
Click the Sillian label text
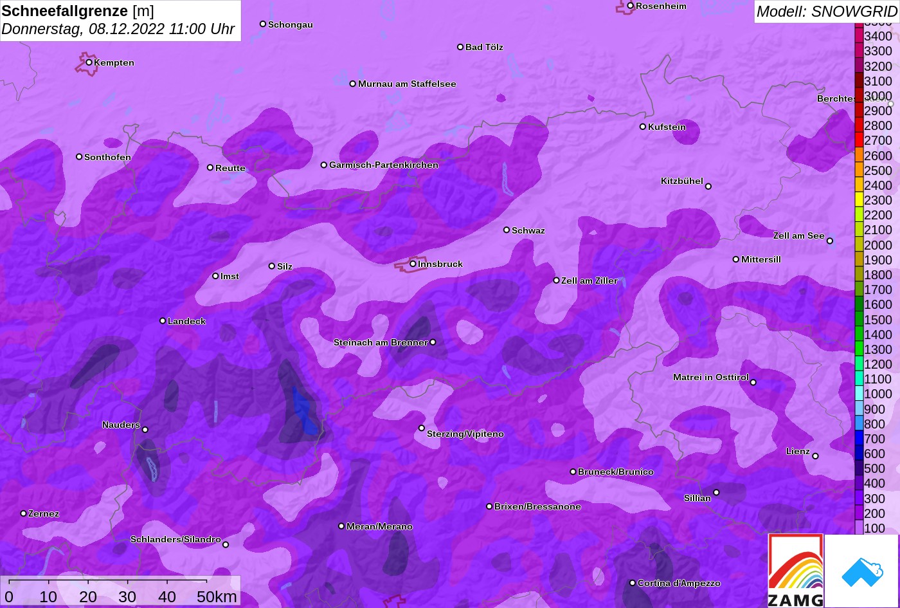click(697, 498)
